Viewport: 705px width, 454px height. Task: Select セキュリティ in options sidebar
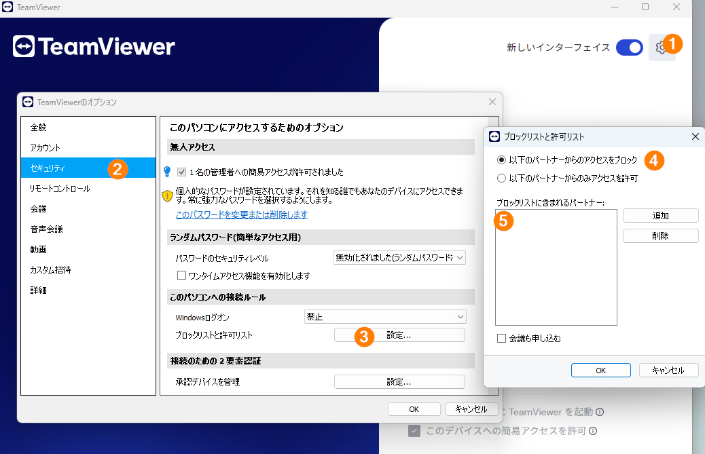tap(88, 168)
